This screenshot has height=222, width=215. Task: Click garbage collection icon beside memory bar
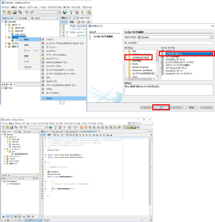tap(139, 127)
